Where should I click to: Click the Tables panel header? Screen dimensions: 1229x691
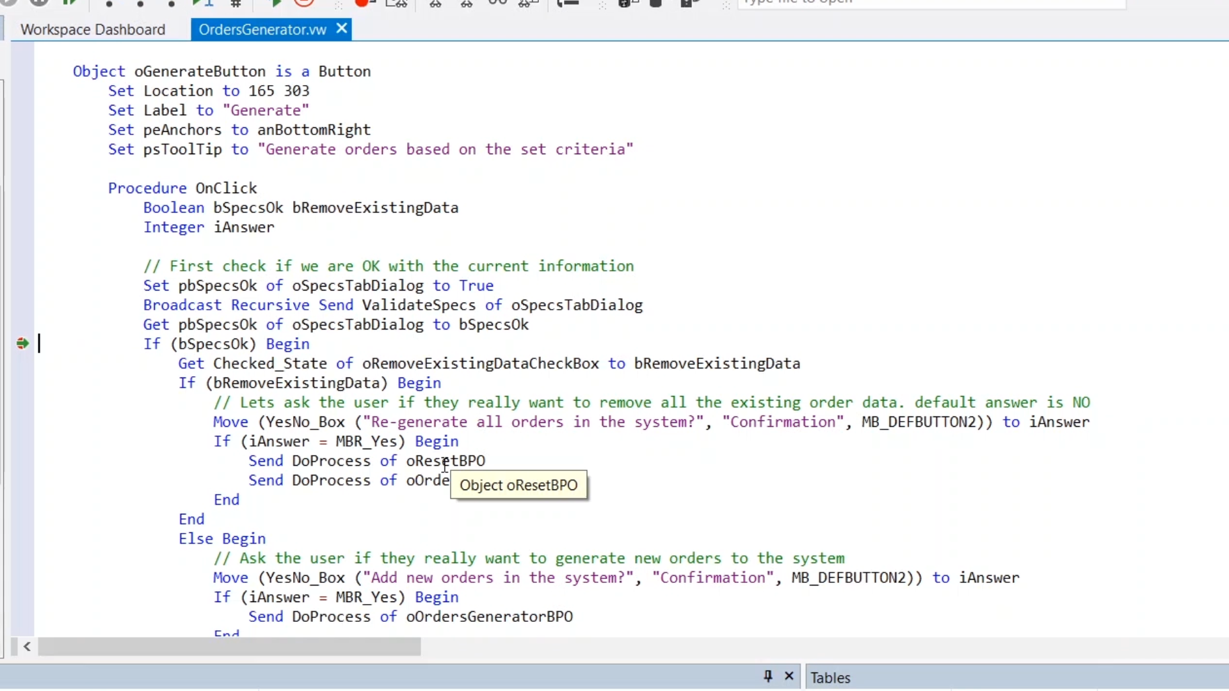click(830, 678)
